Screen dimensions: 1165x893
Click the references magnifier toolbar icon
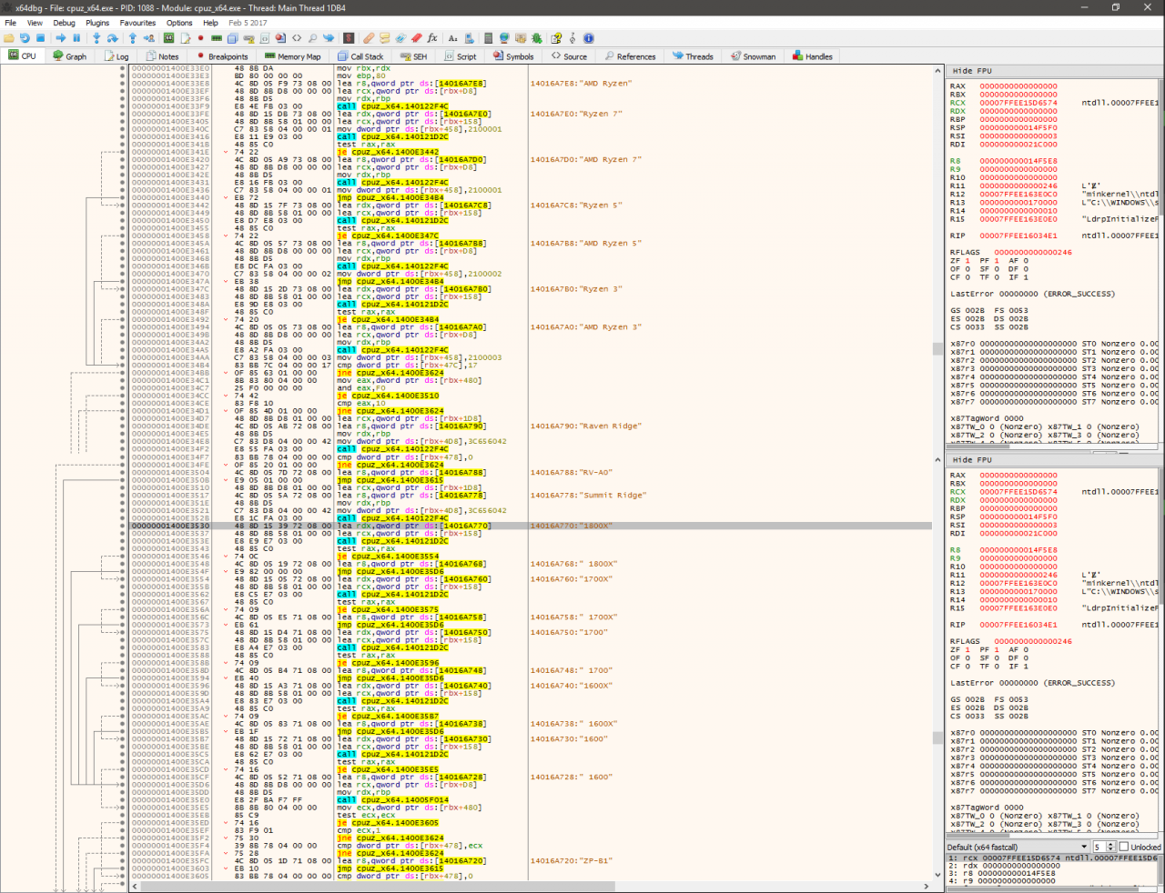tap(312, 38)
